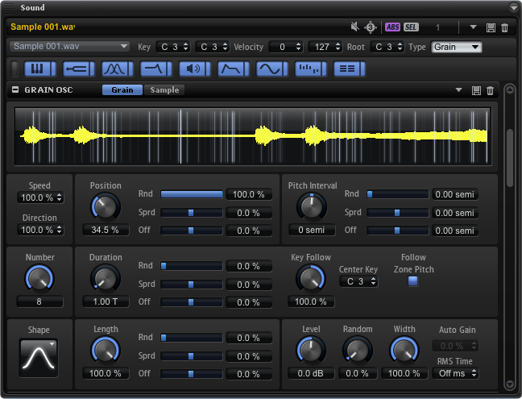Open the modulation matrix list icon
Screen dimensions: 522x399
click(x=349, y=69)
